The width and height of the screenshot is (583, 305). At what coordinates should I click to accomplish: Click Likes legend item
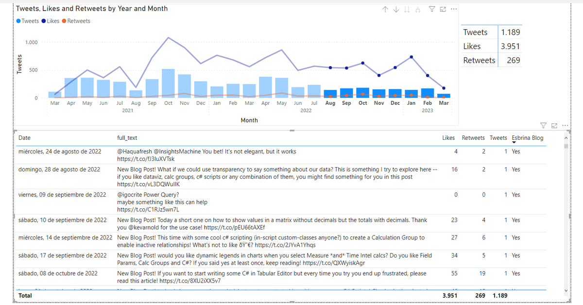click(x=51, y=21)
